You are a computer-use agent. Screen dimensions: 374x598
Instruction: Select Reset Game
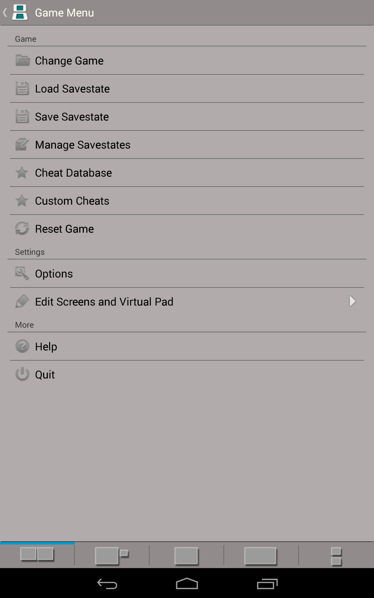[64, 229]
